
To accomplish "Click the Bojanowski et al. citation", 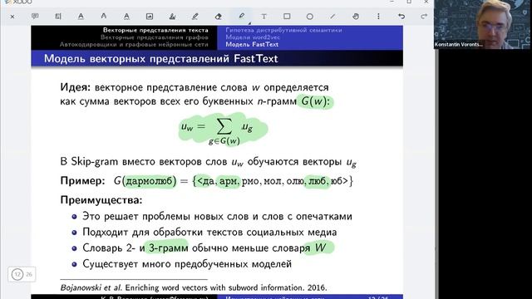I will click(194, 288).
